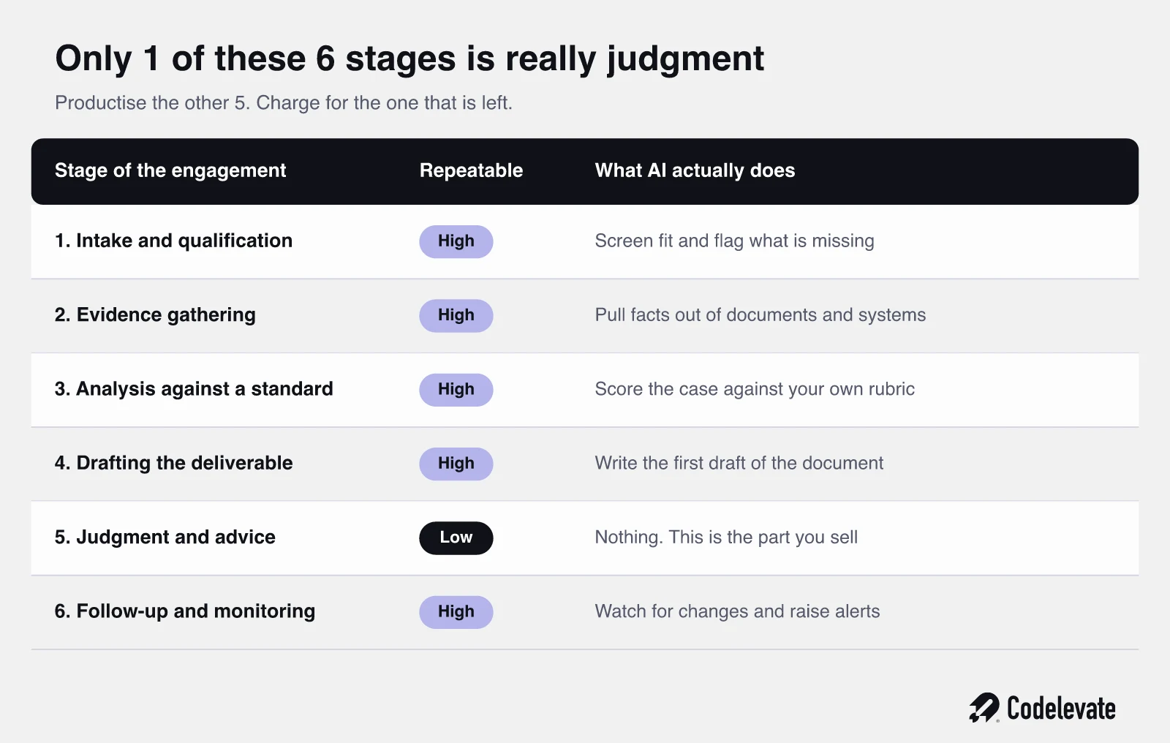
Task: Click the Codelevate rocket logo icon
Action: point(984,708)
